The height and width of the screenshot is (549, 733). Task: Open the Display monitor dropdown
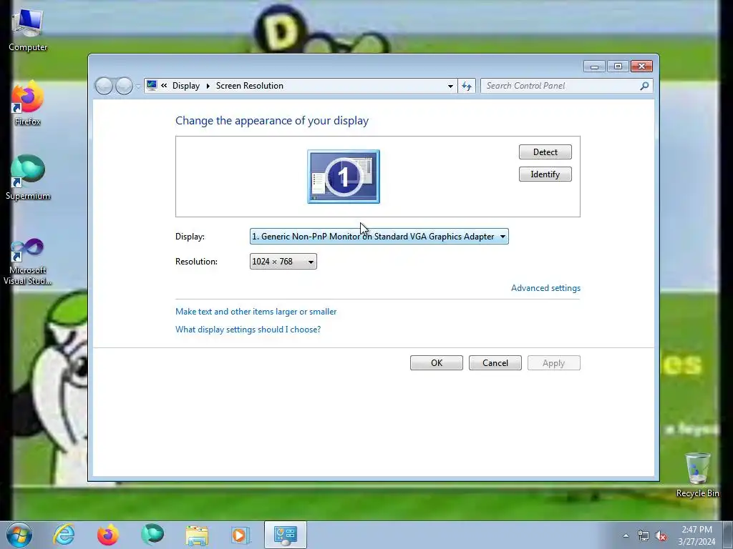pyautogui.click(x=379, y=236)
